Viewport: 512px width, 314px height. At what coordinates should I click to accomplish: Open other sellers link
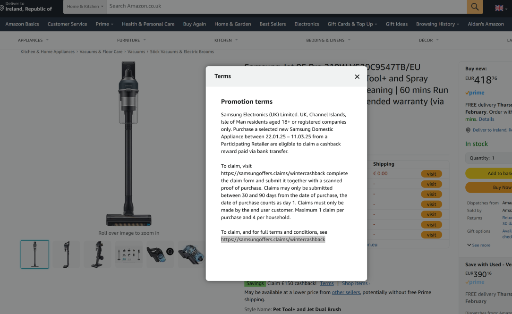(346, 292)
